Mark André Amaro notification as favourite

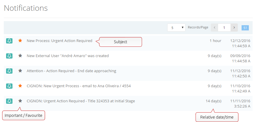pos(20,56)
